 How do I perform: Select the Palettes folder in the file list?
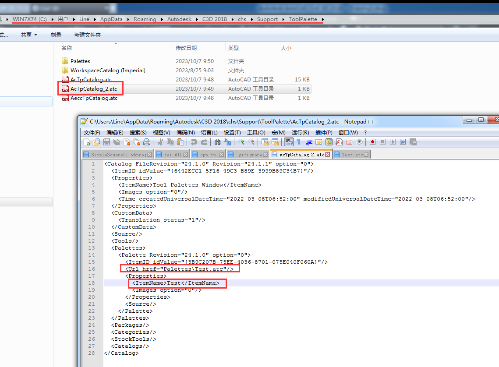[x=80, y=61]
